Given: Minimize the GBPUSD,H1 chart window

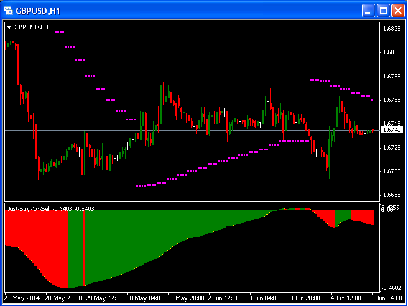Looking at the screenshot, I should coord(369,11).
